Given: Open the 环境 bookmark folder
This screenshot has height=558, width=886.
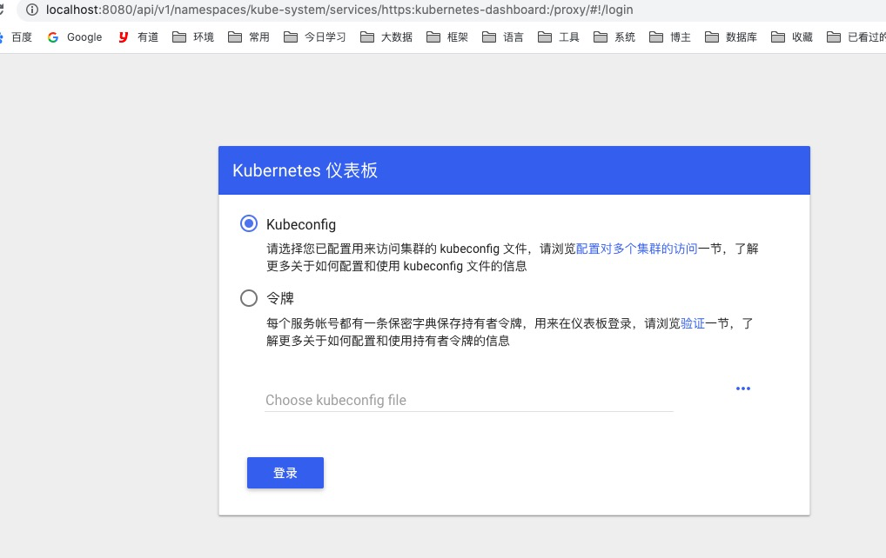Looking at the screenshot, I should [x=193, y=37].
